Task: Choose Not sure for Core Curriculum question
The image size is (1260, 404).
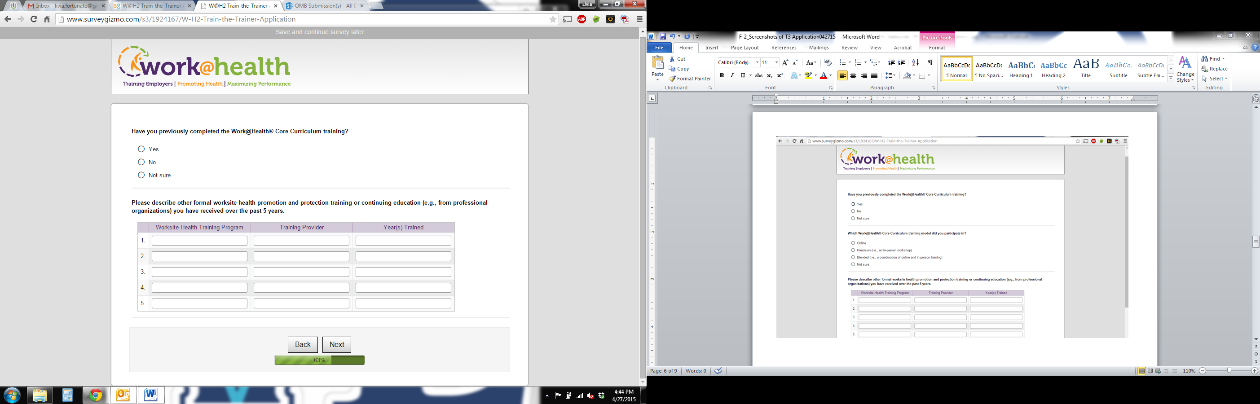Action: (141, 175)
